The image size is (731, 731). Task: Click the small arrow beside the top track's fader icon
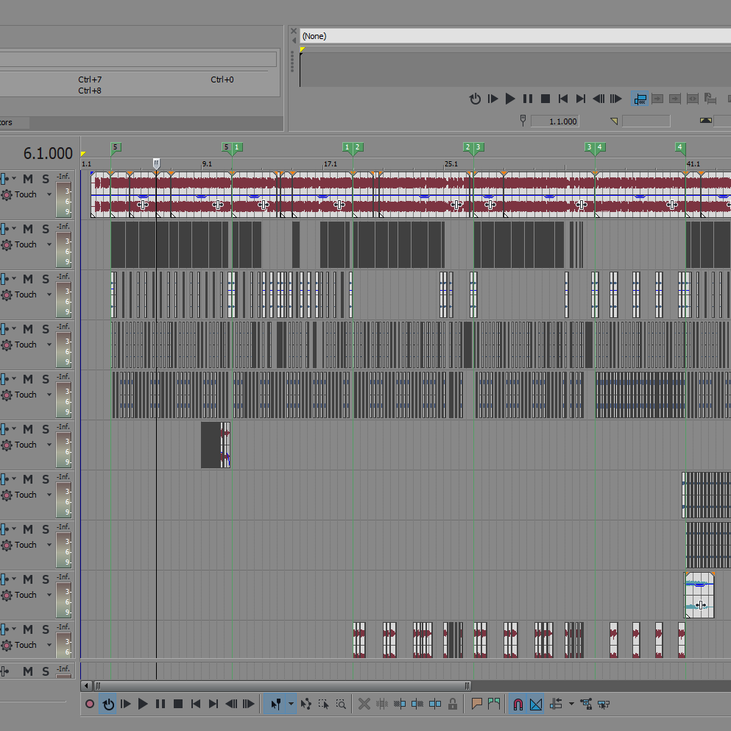click(14, 179)
